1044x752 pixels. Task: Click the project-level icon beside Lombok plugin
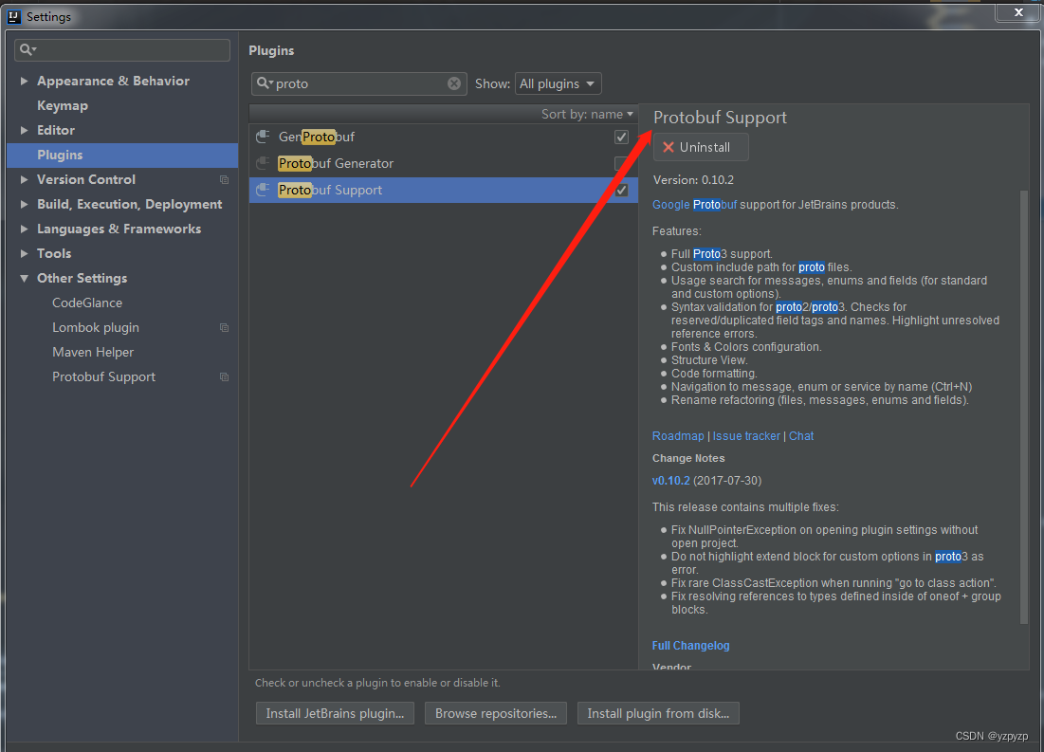coord(225,328)
